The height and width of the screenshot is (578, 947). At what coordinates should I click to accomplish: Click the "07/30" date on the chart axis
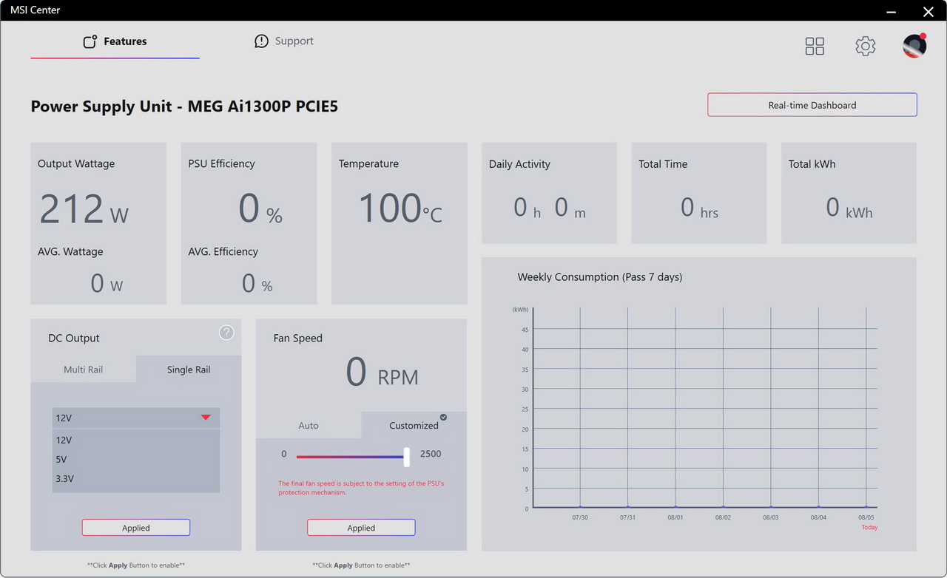[580, 517]
